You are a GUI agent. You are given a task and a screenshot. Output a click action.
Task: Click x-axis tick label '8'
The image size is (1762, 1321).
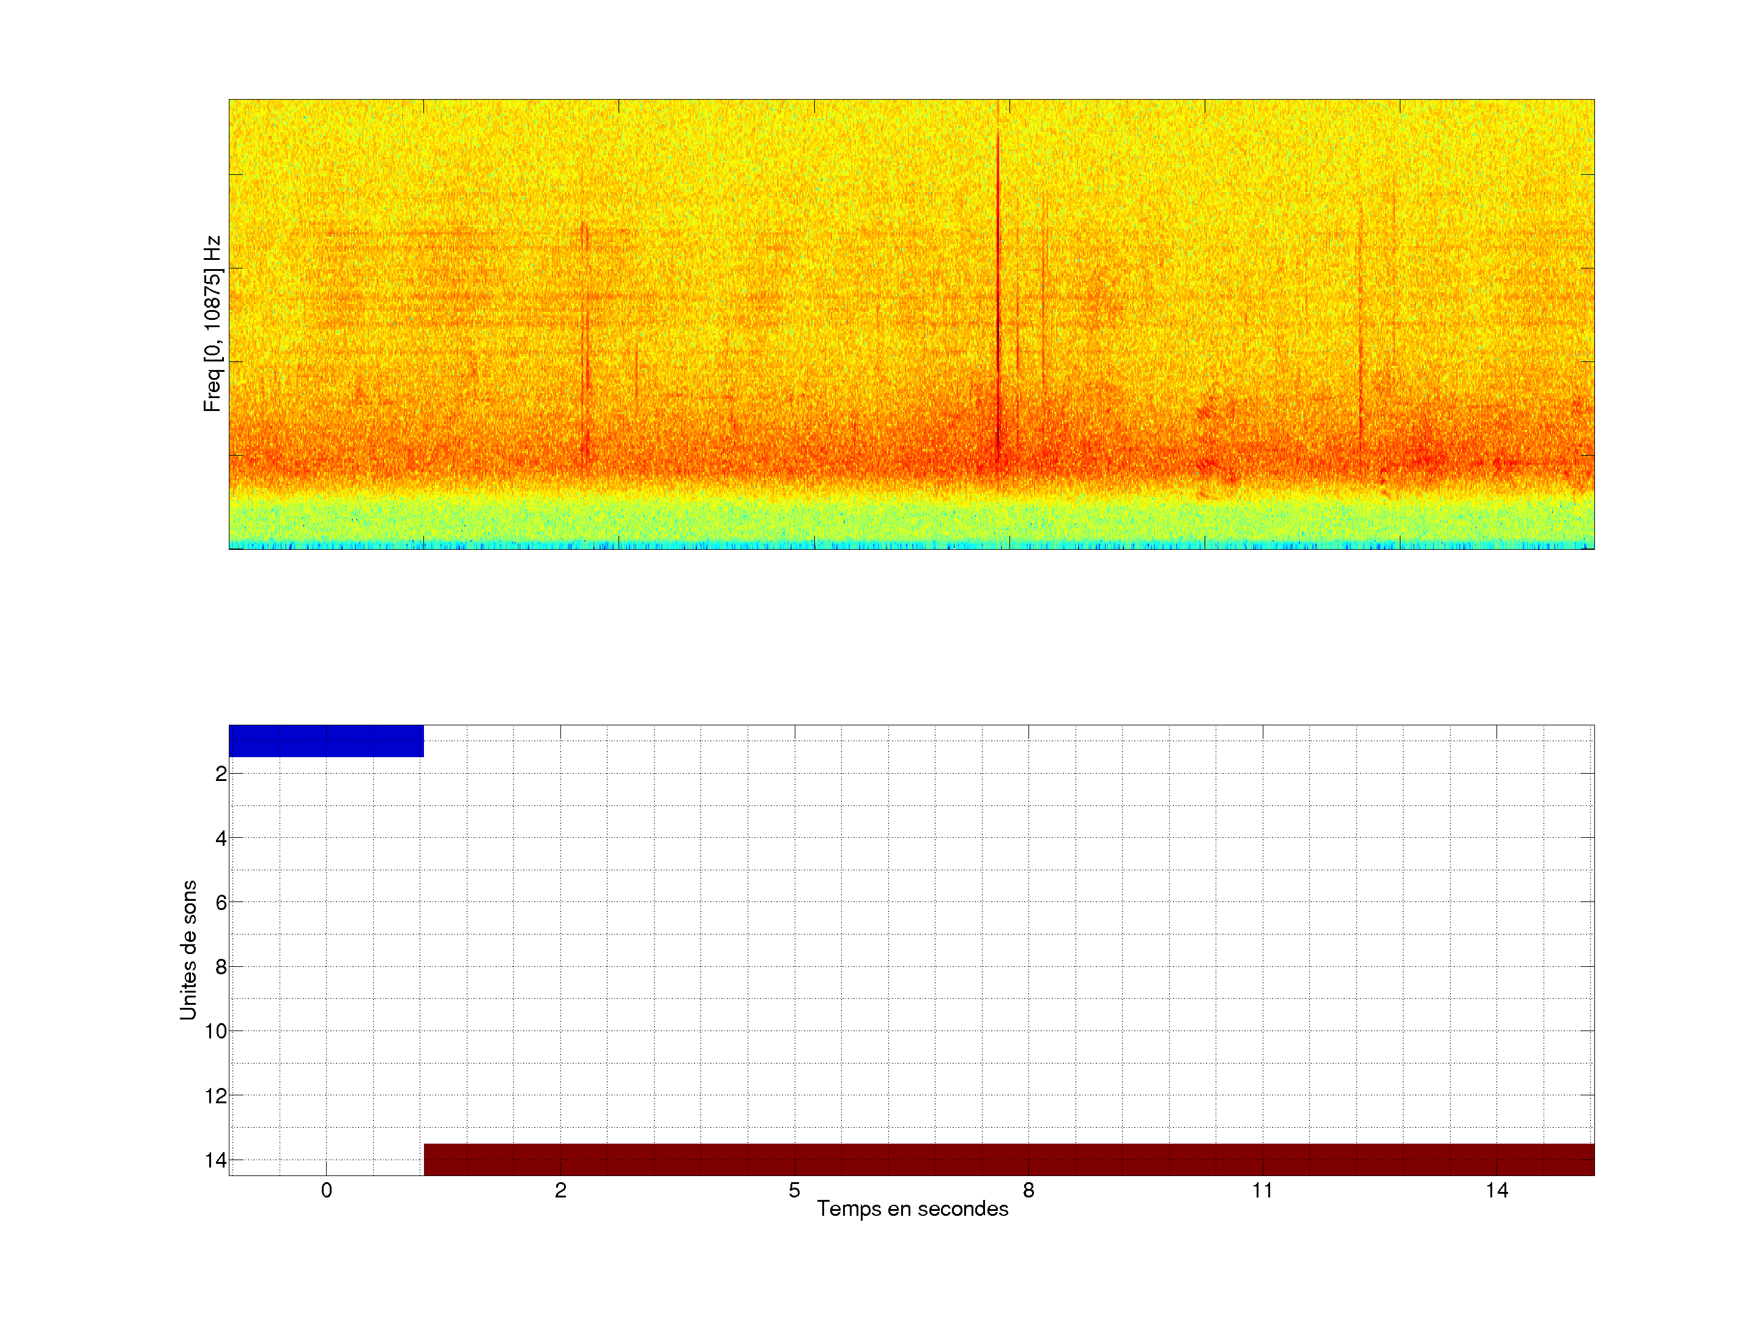pyautogui.click(x=1028, y=1190)
